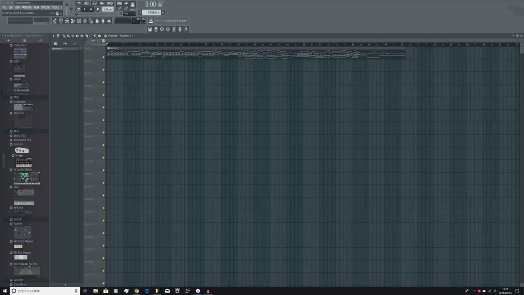Select the playlist select tool
Image resolution: width=524 pixels, height=295 pixels.
[91, 36]
